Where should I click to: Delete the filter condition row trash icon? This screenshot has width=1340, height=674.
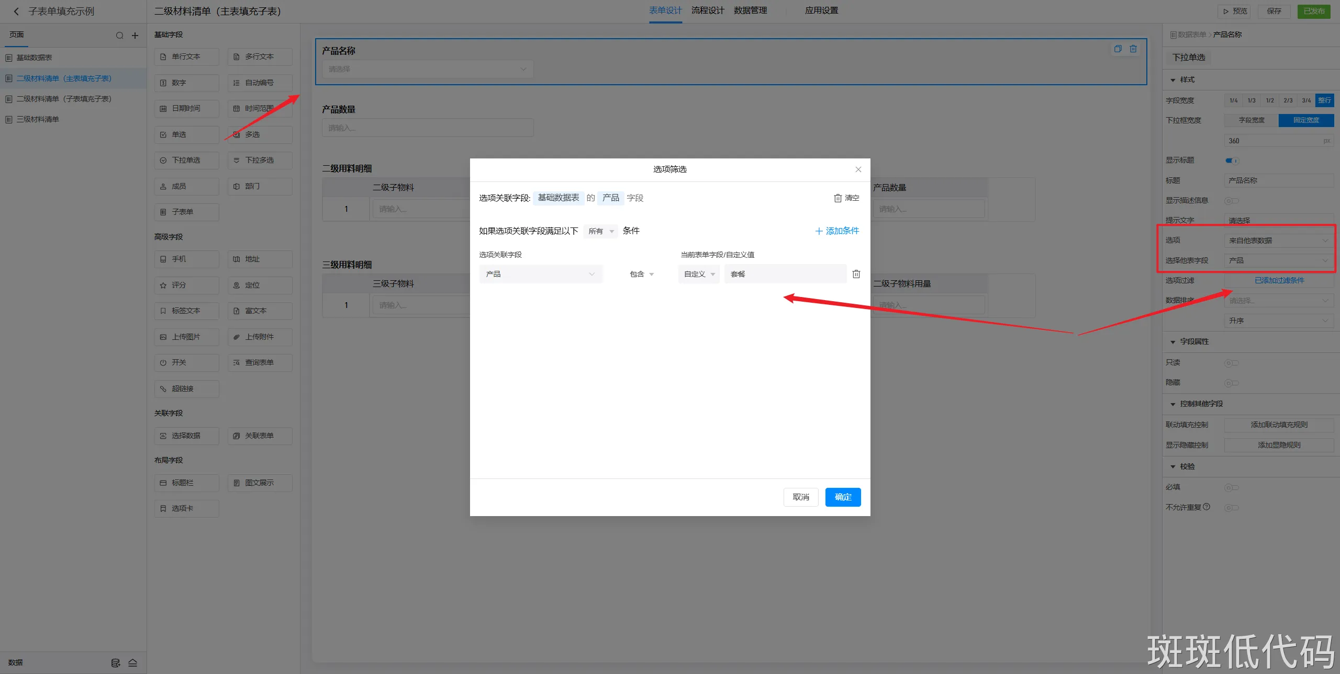click(x=856, y=274)
